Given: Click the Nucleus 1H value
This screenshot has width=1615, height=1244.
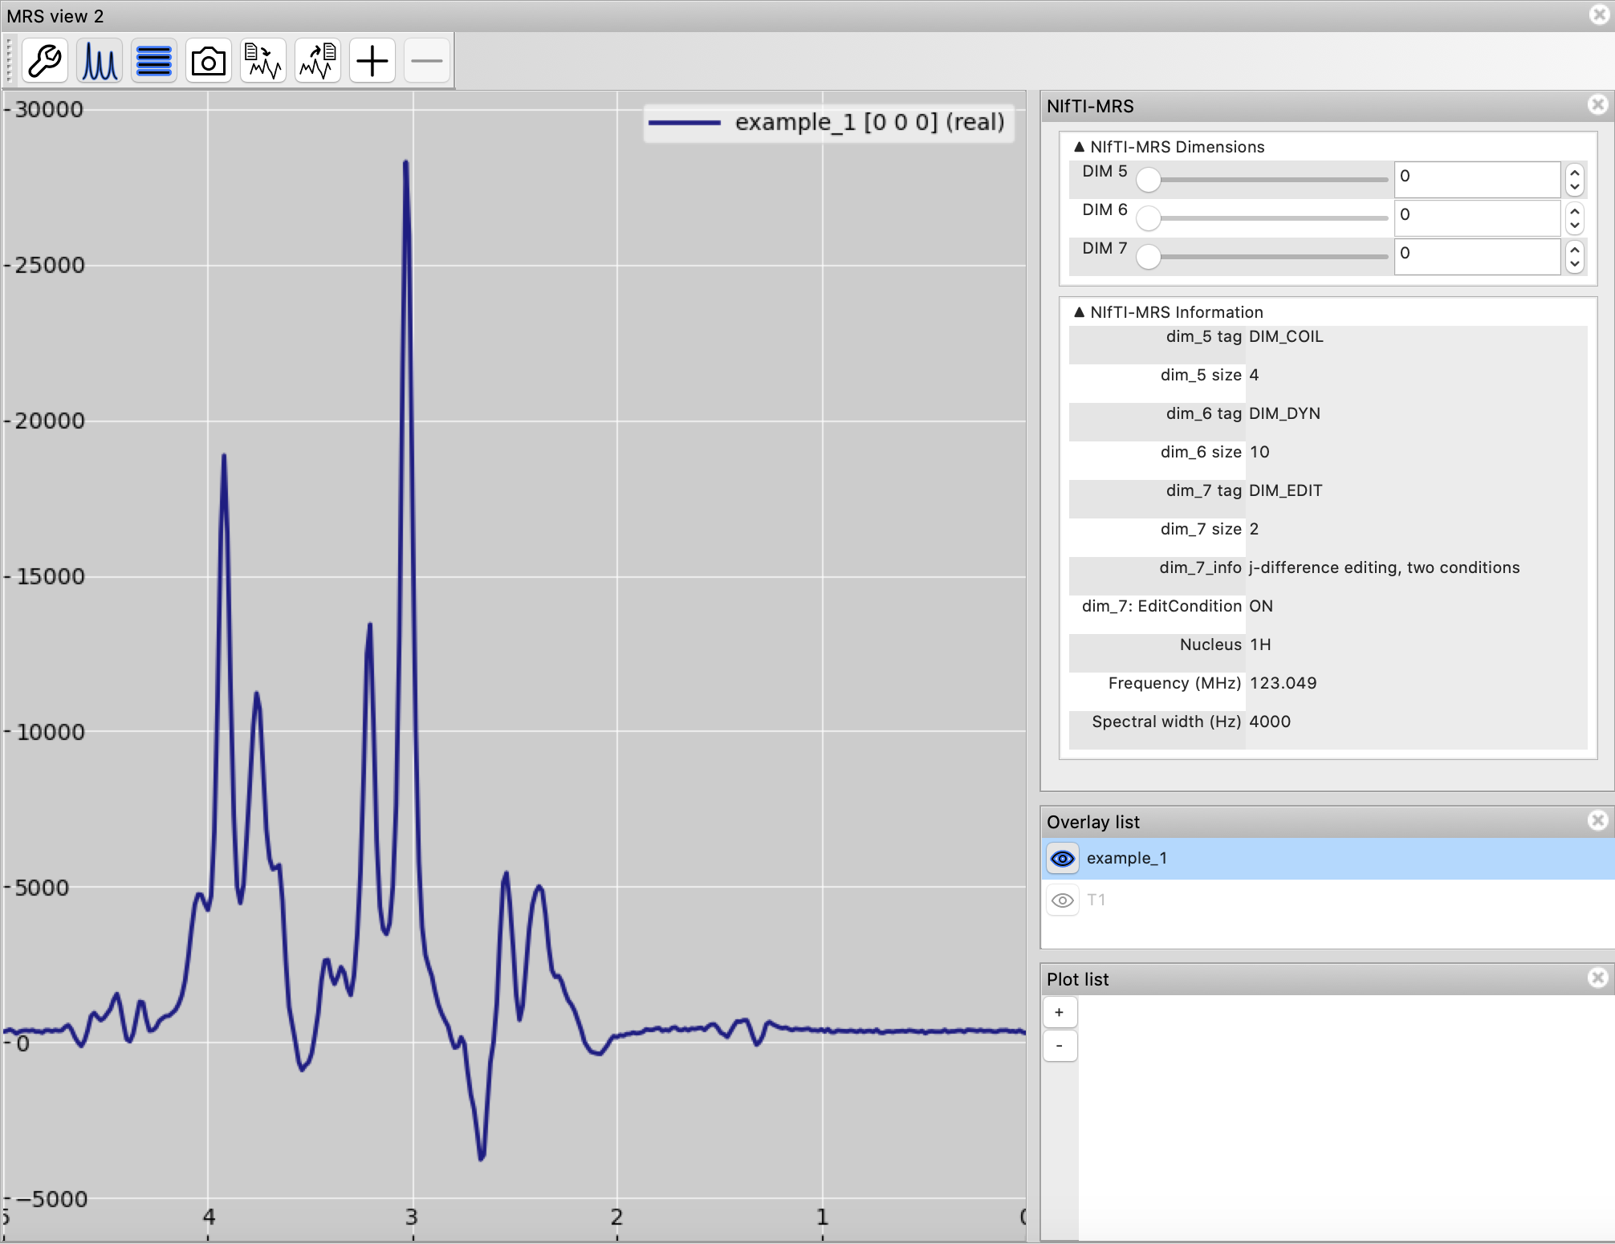Looking at the screenshot, I should (1260, 645).
